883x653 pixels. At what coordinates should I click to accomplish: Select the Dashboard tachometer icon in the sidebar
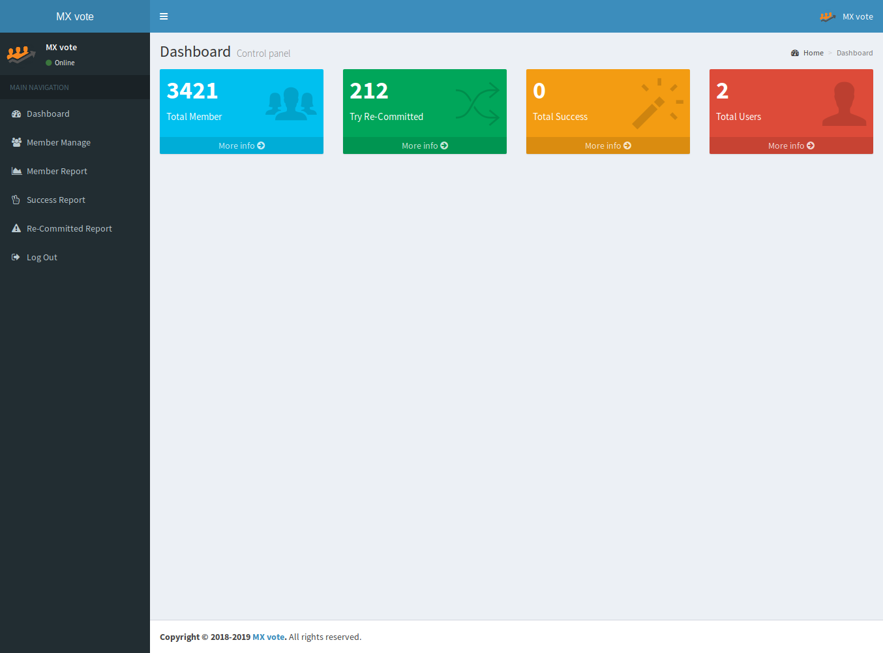[15, 113]
